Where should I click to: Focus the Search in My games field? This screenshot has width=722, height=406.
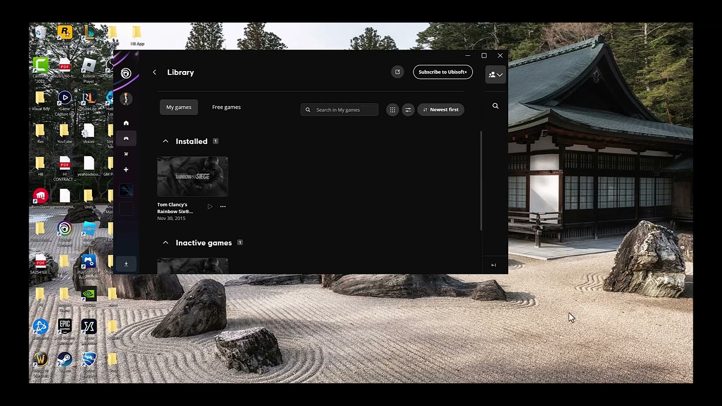tap(340, 109)
